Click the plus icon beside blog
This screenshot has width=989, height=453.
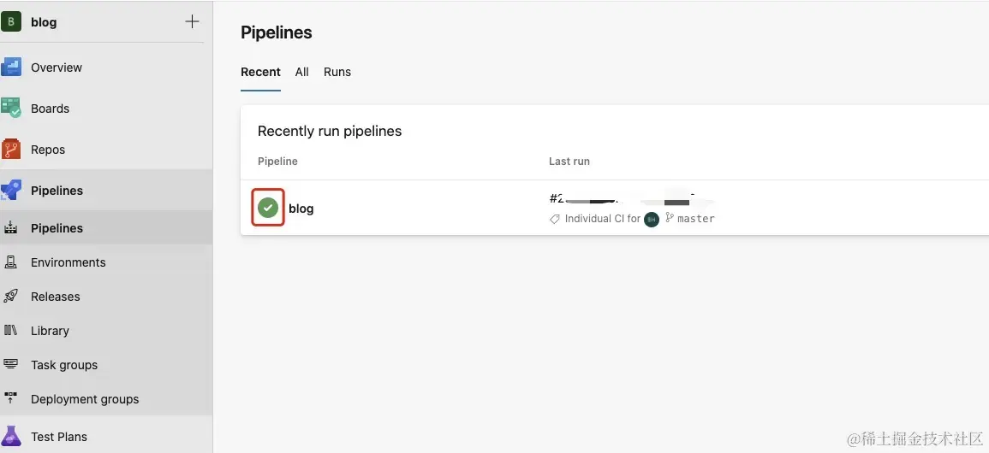(192, 22)
